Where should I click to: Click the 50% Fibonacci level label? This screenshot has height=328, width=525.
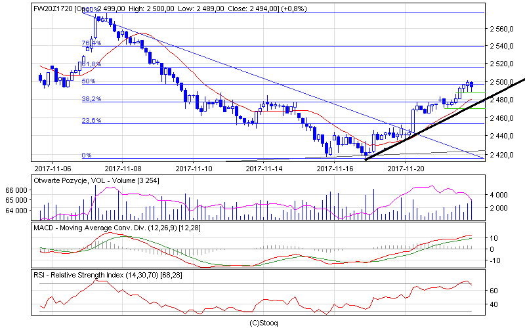tap(89, 81)
